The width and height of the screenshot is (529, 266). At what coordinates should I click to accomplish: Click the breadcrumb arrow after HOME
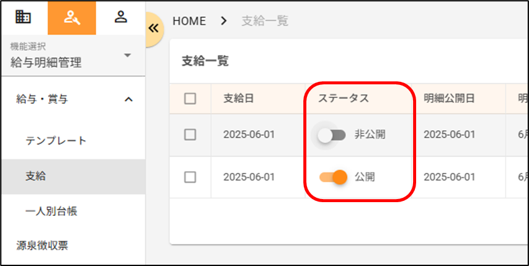pos(224,21)
